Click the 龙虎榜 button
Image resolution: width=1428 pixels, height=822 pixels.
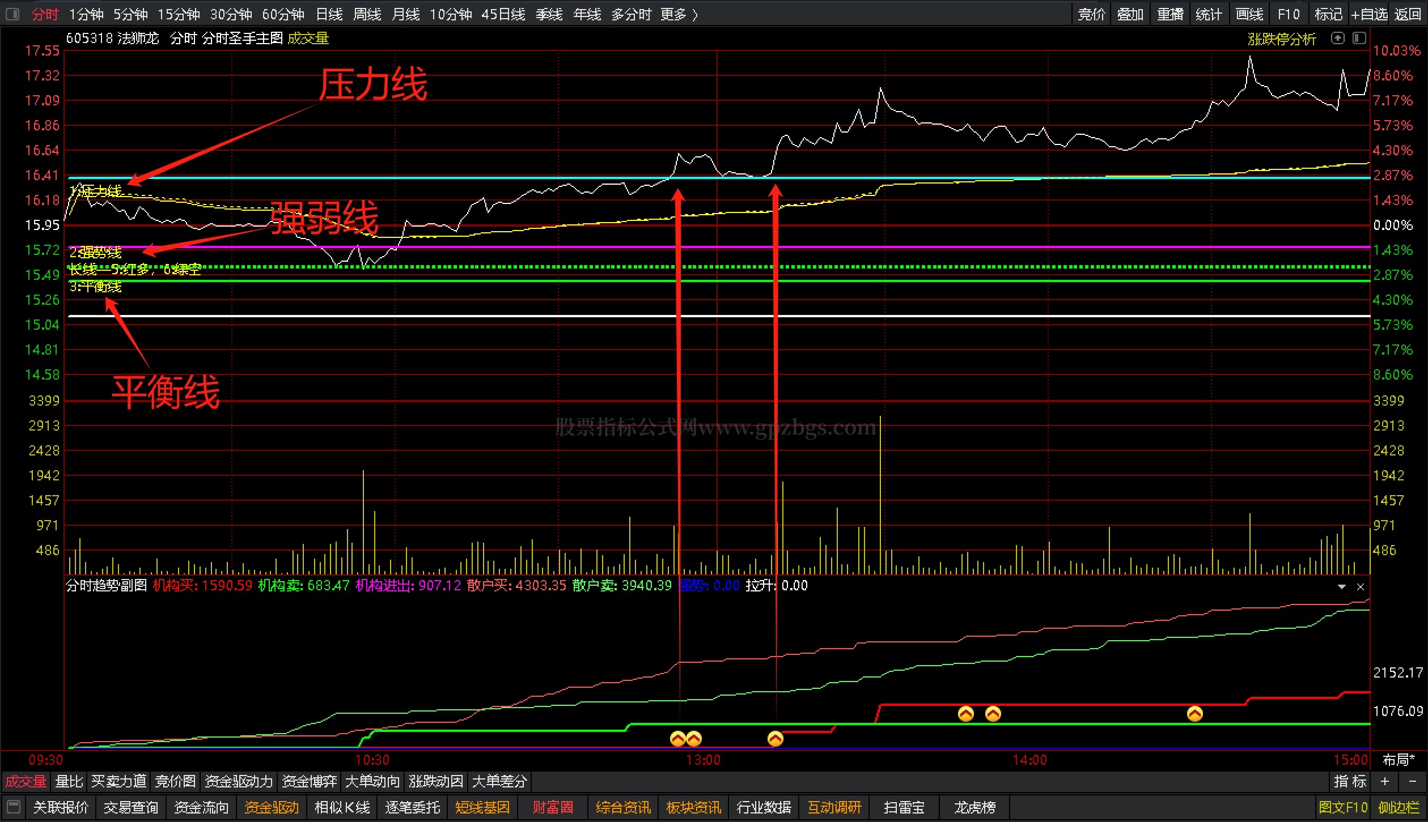click(x=974, y=807)
